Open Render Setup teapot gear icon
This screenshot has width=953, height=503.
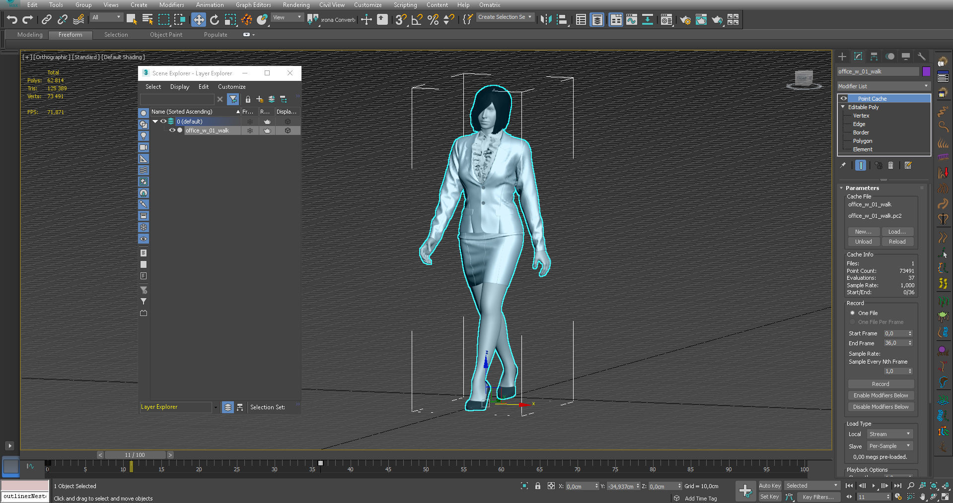tap(685, 19)
